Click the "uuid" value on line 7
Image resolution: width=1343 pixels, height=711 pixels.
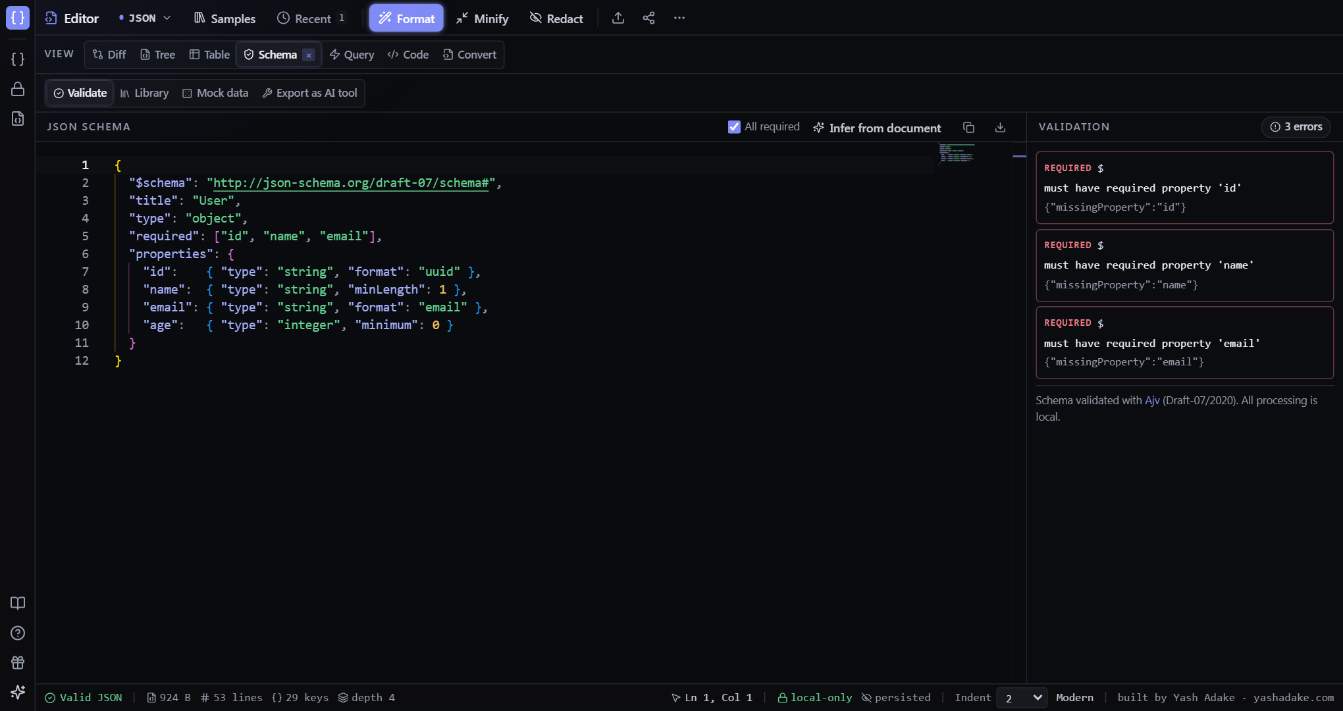pos(439,272)
